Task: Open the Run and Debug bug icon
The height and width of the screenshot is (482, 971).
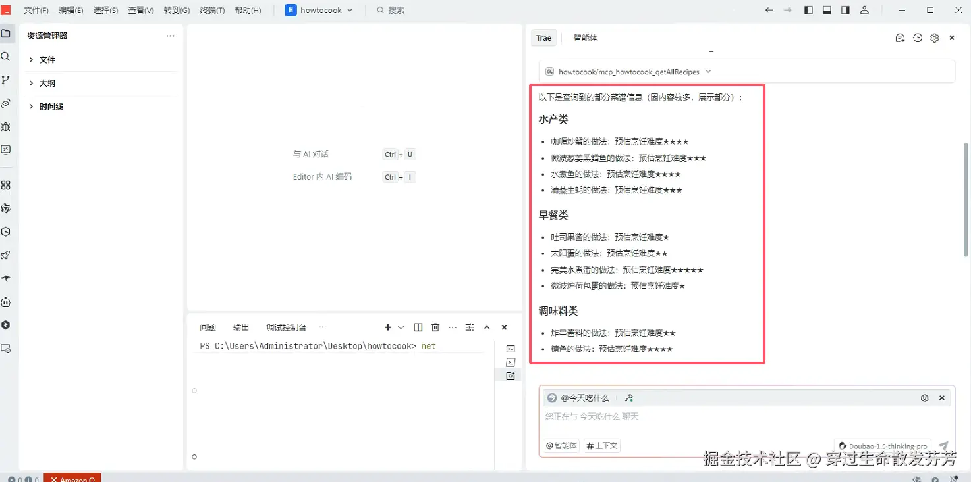Action: click(6, 126)
